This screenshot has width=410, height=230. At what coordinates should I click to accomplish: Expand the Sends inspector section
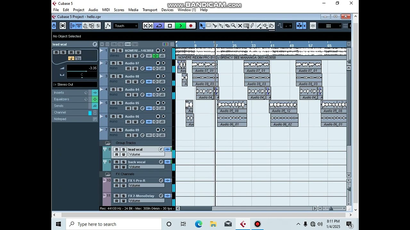75,106
